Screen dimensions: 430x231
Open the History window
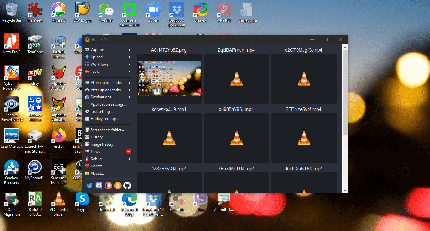click(x=108, y=137)
